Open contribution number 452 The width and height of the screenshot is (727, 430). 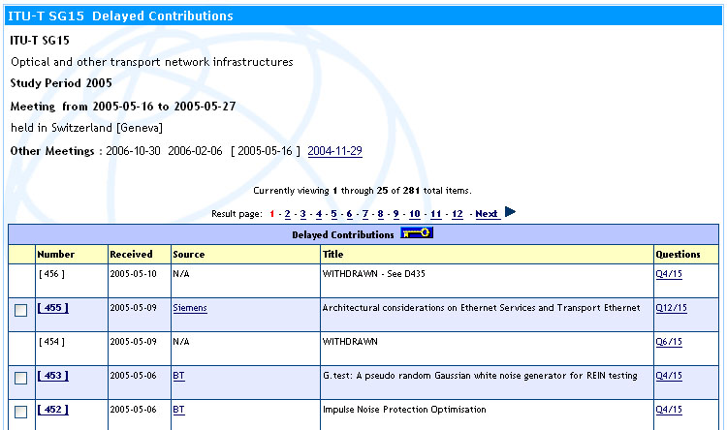(x=53, y=410)
